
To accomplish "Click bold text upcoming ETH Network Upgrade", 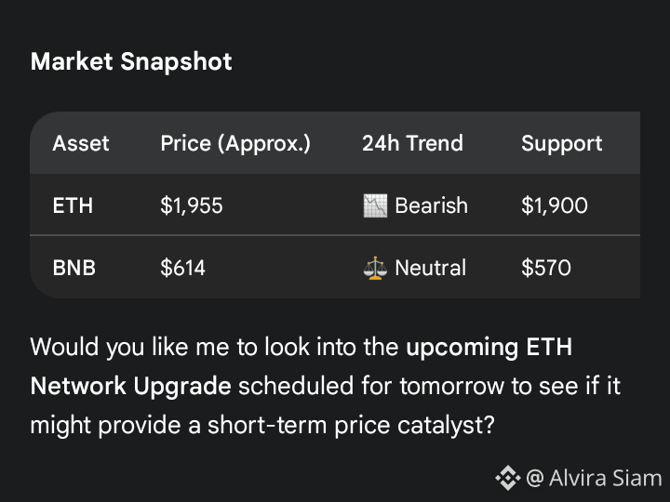I will click(x=489, y=347).
